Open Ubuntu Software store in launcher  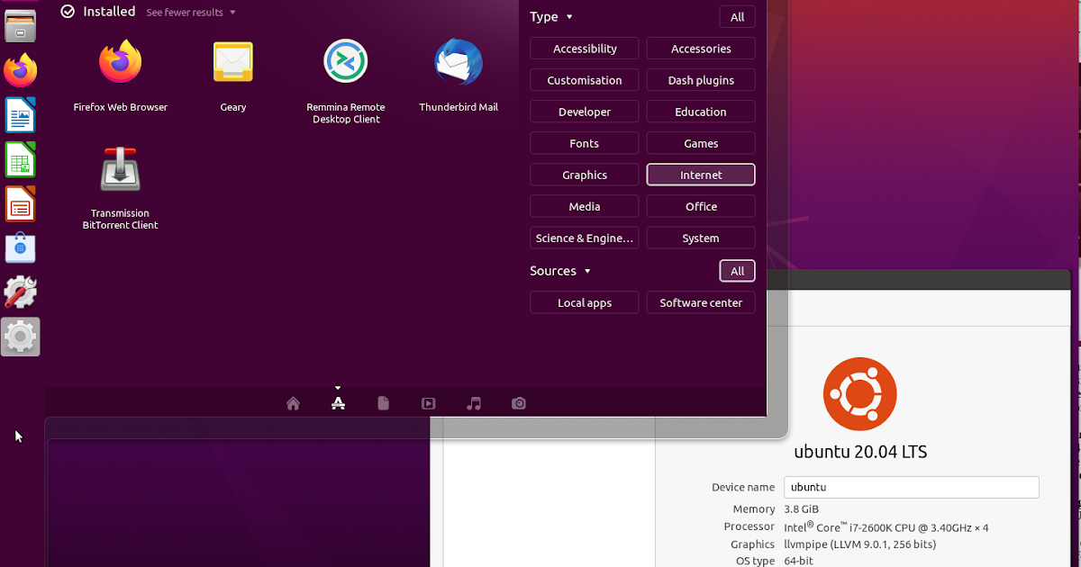pos(21,247)
